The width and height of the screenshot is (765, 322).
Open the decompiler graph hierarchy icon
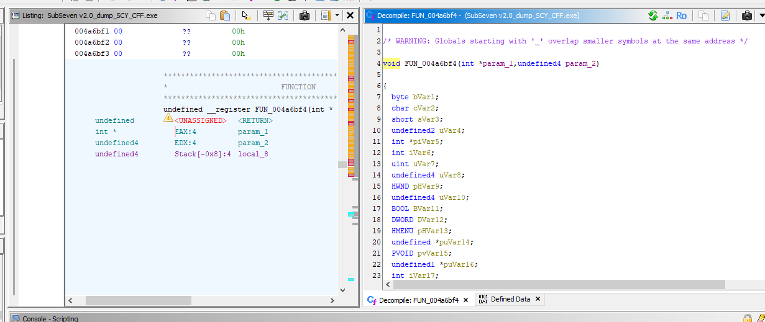pyautogui.click(x=667, y=16)
